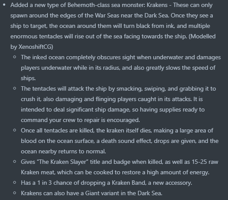Image resolution: width=228 pixels, height=200 pixels.
Task: Click the phrase "Behemoth-class" in the heading line
Action: [x=89, y=5]
